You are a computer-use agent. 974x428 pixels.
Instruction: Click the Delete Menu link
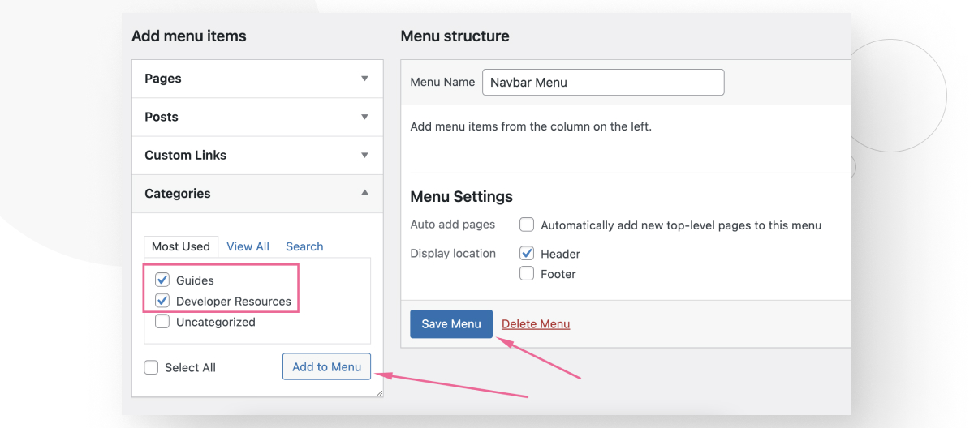536,324
